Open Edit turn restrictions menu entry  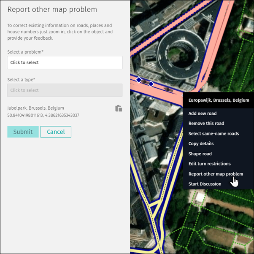(209, 164)
